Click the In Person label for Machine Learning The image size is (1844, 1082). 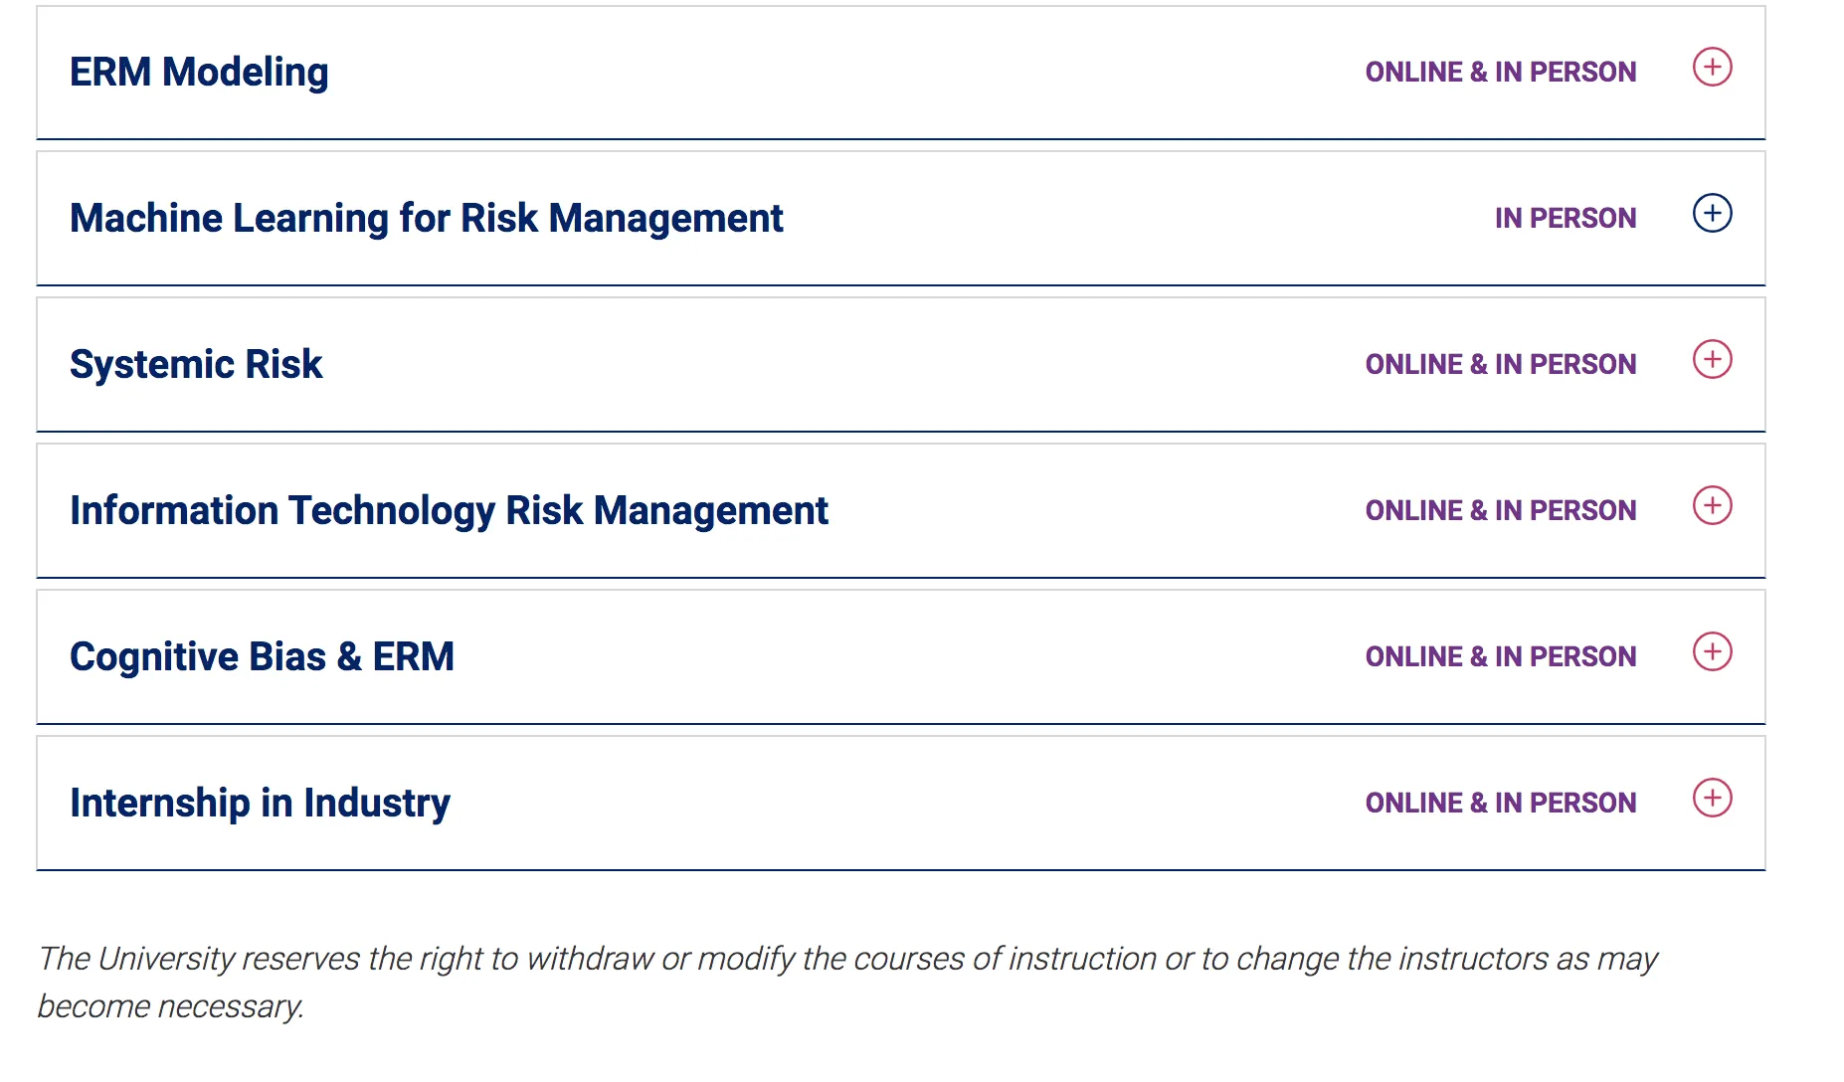point(1565,219)
